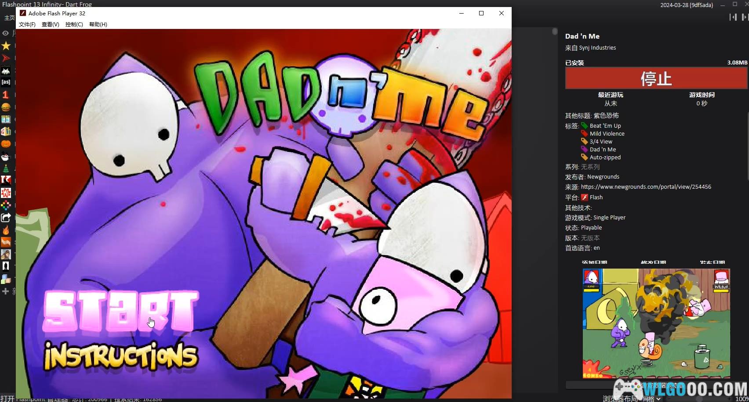
Task: Click the flame playlist icon in sidebar
Action: click(6, 230)
